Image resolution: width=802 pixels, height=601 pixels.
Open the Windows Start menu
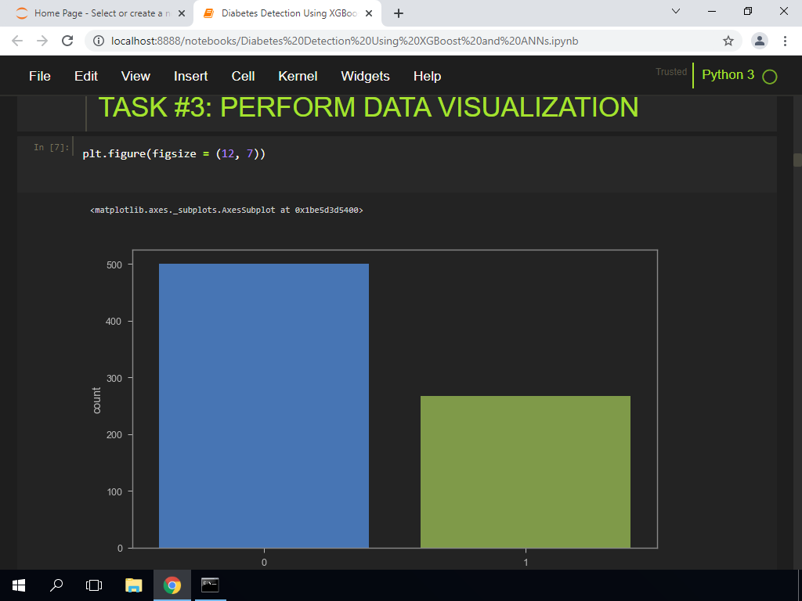click(x=19, y=585)
